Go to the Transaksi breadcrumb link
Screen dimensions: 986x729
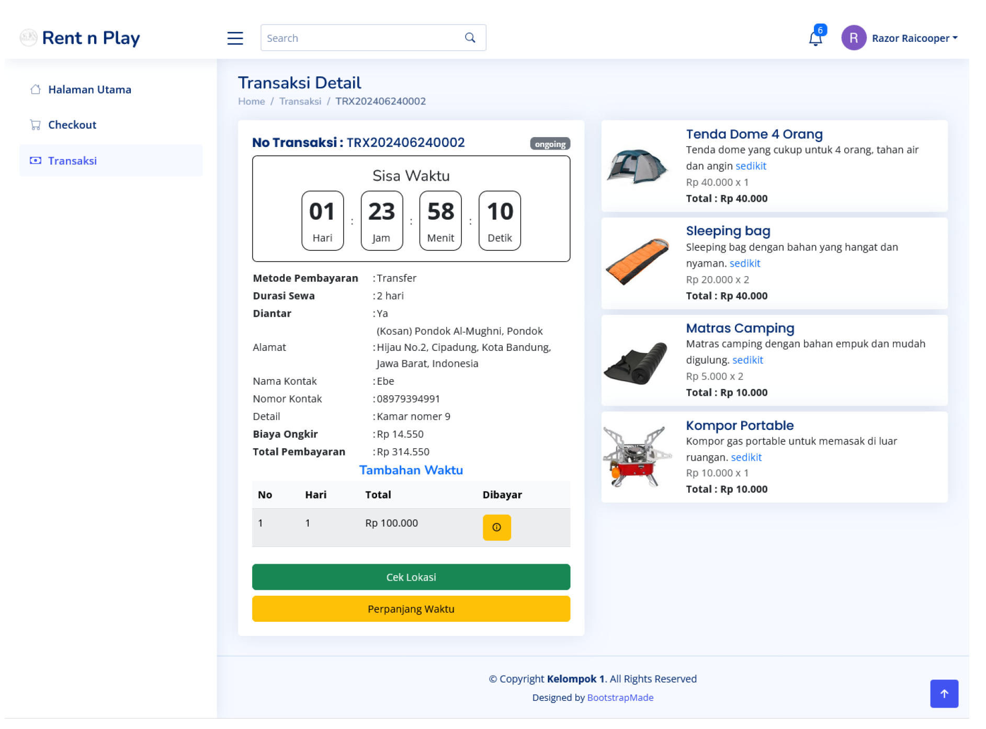click(x=300, y=101)
